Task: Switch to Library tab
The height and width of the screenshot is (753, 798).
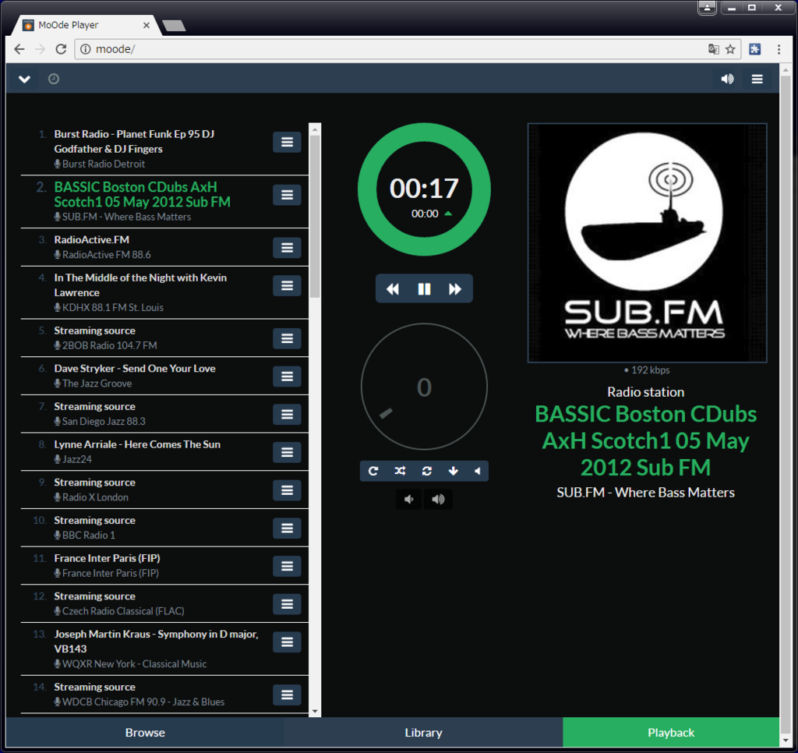Action: pyautogui.click(x=423, y=733)
